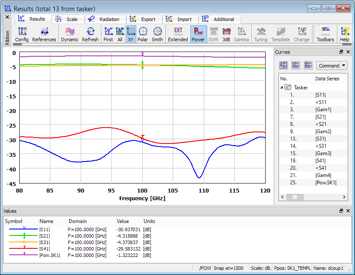Toggle the XY plot view
The image size is (355, 275).
coord(131,34)
